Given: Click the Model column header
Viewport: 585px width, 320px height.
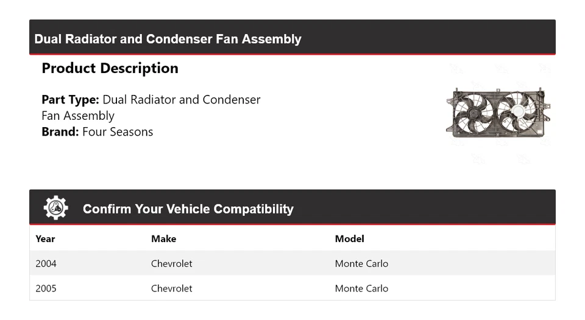Looking at the screenshot, I should point(349,238).
